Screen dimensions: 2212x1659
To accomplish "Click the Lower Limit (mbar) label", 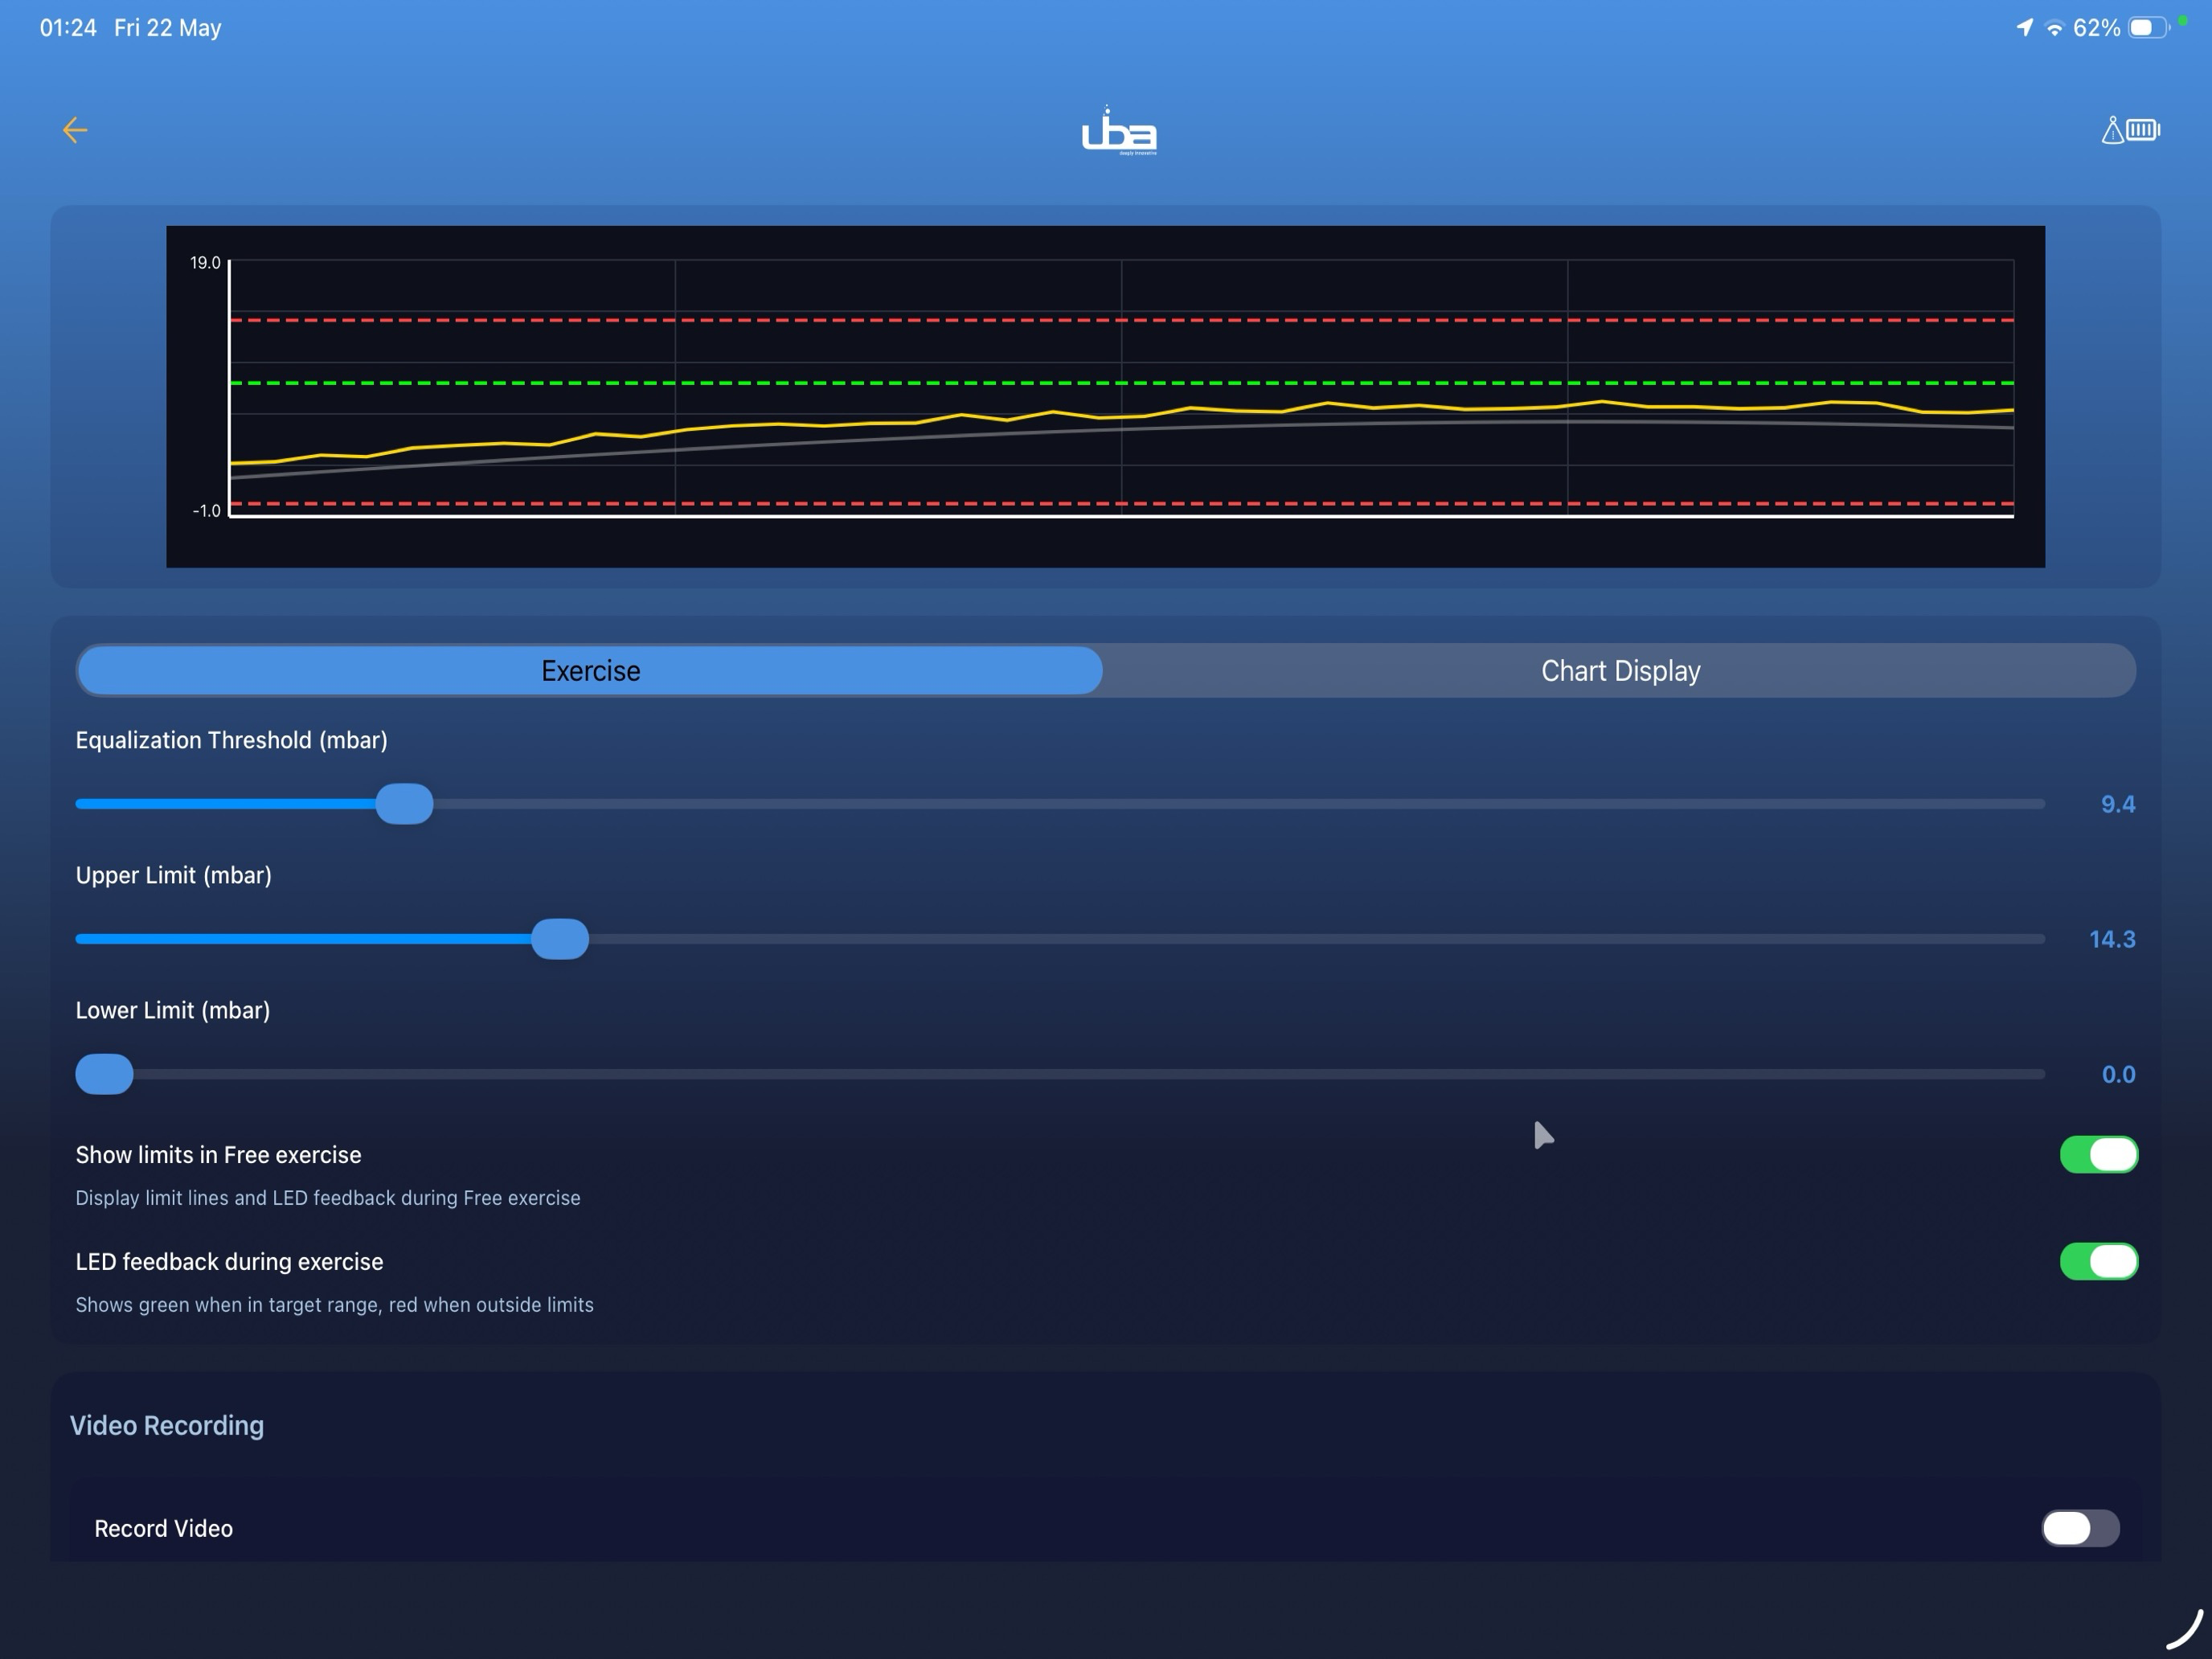I will point(172,1010).
